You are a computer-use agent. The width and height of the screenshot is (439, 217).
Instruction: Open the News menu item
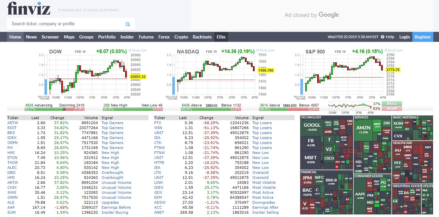tap(31, 37)
